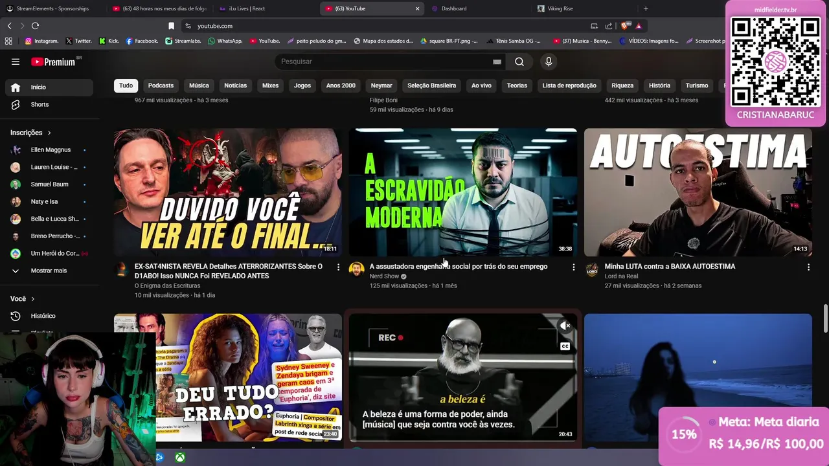
Task: Reload the page with browser refresh icon
Action: (35, 26)
